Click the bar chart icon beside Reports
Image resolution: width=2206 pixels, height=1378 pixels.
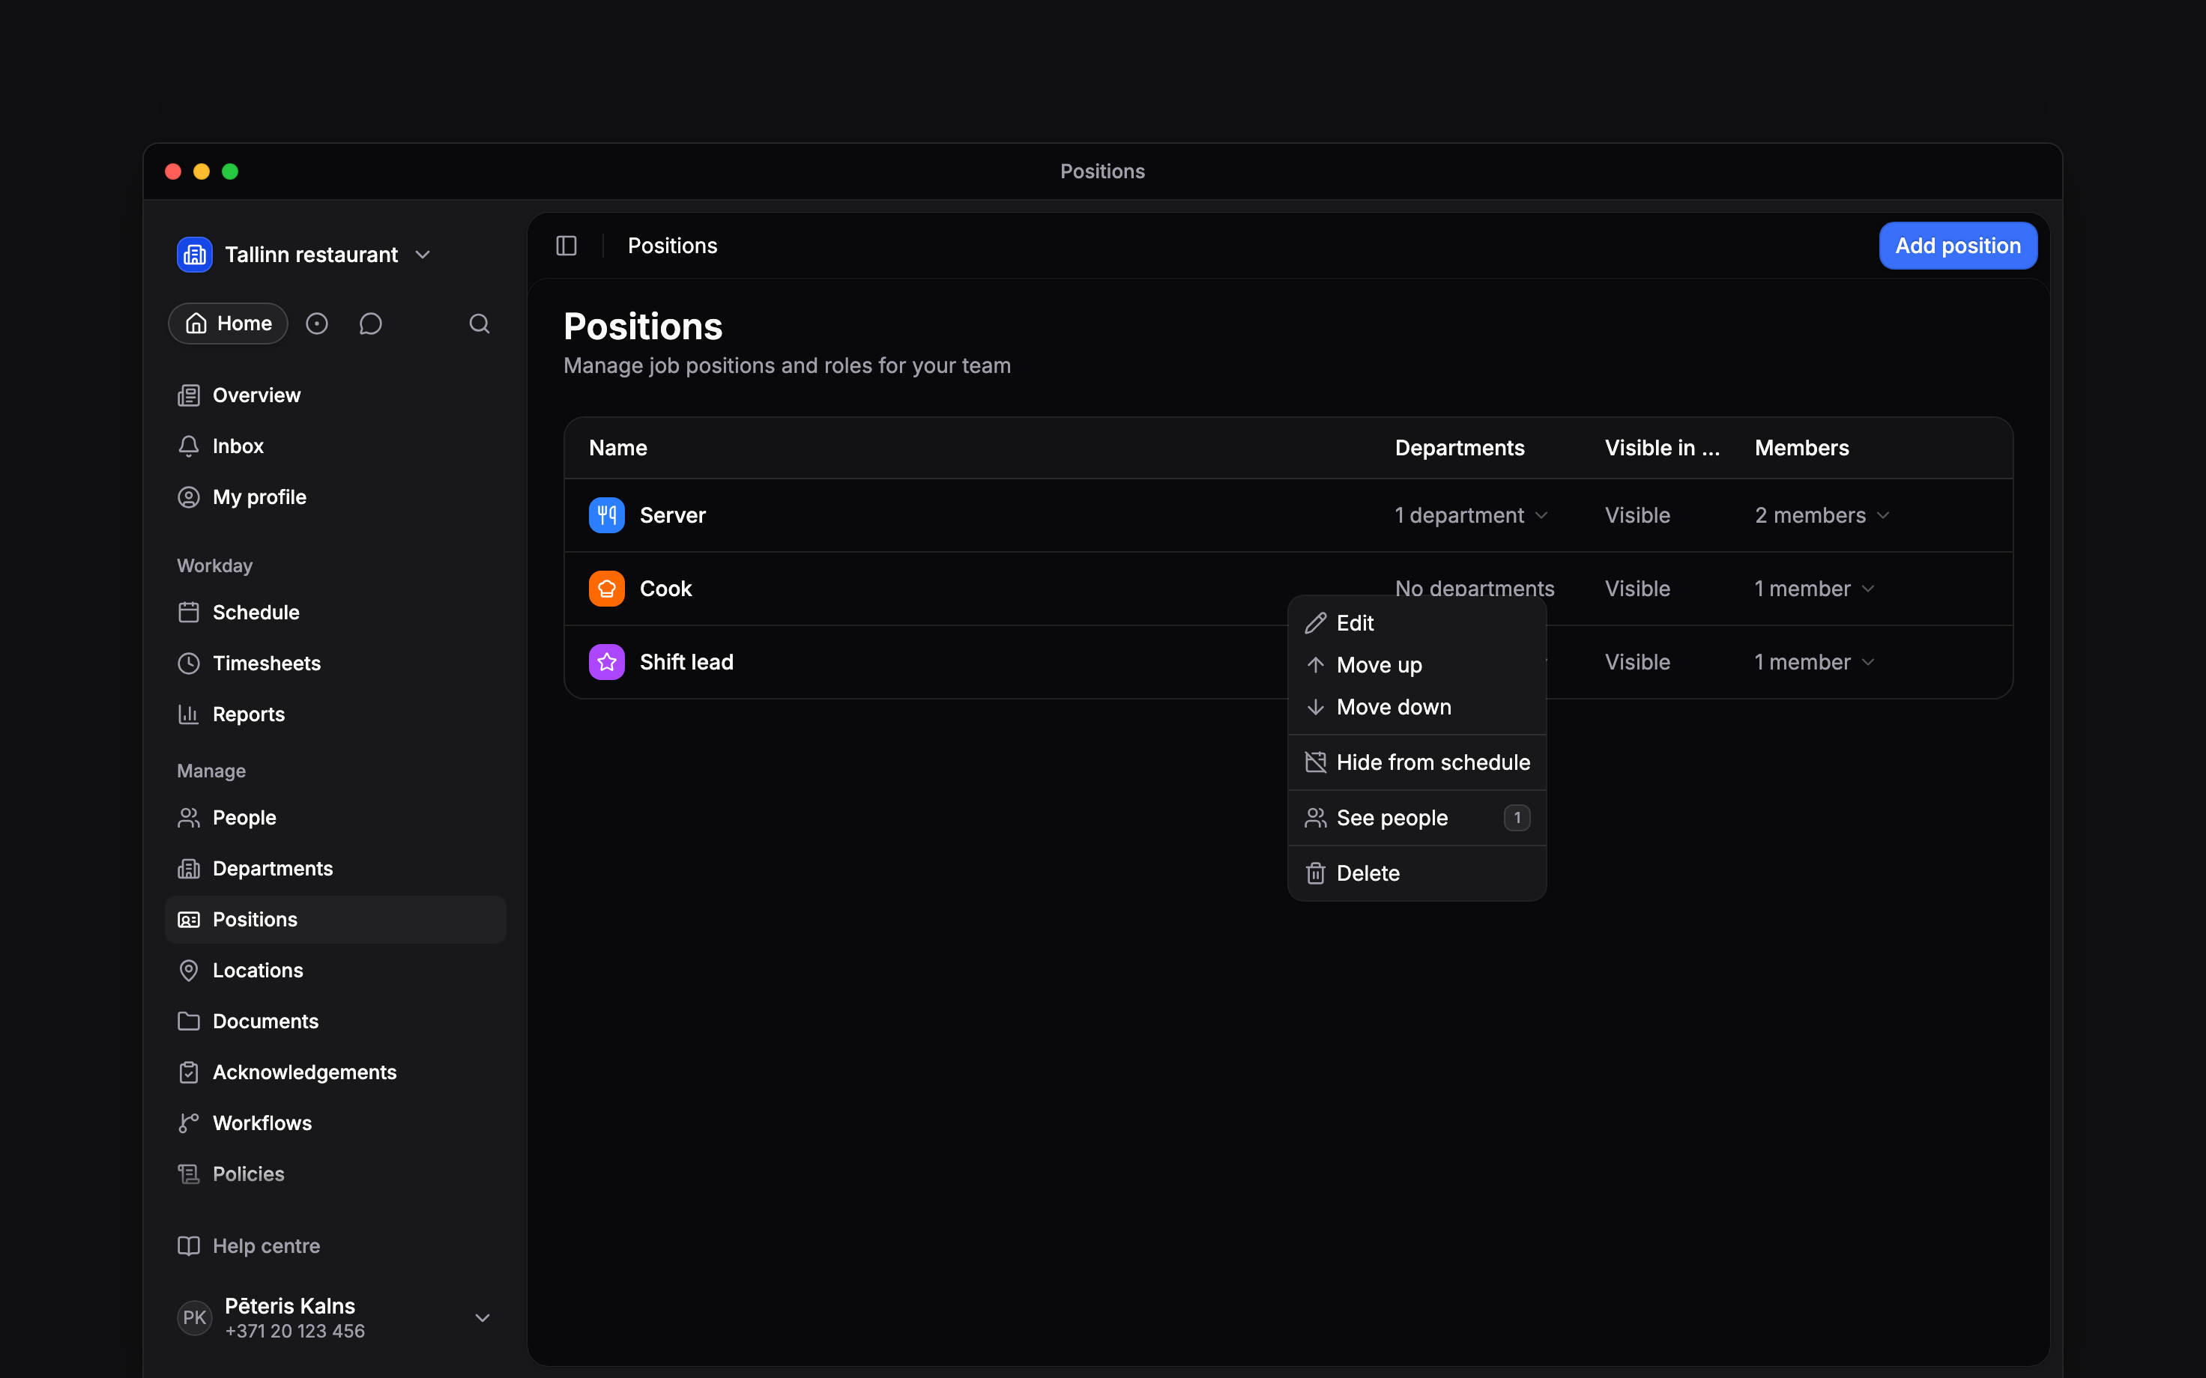tap(189, 714)
